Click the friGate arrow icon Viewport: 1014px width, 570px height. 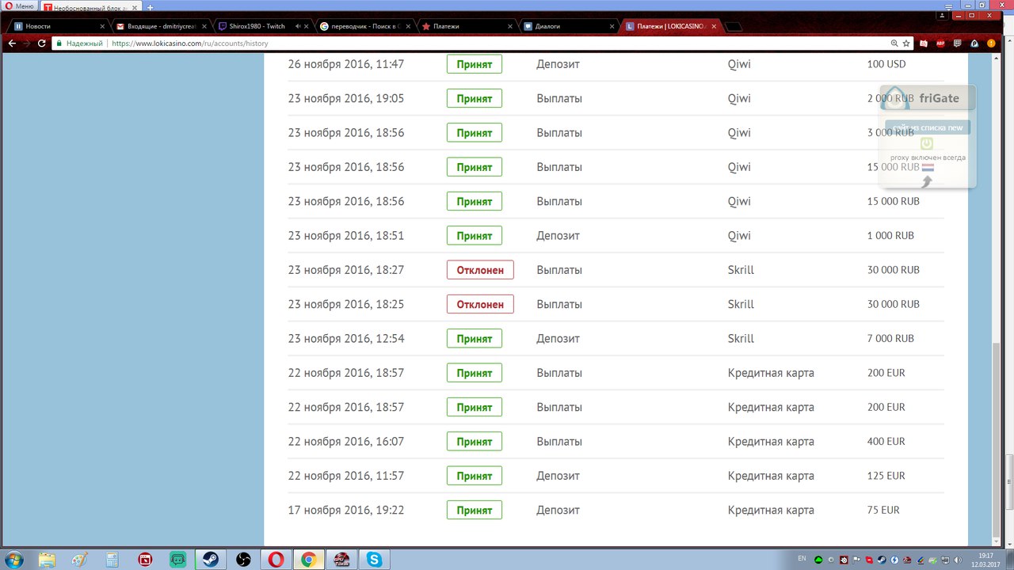927,181
